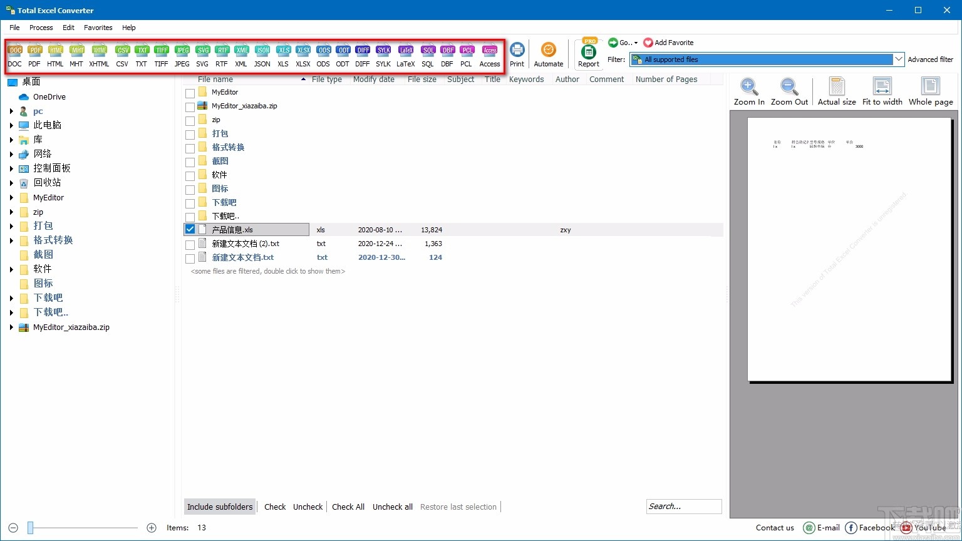Tick the 截图 folder checkbox
Image resolution: width=962 pixels, height=541 pixels.
click(x=190, y=162)
